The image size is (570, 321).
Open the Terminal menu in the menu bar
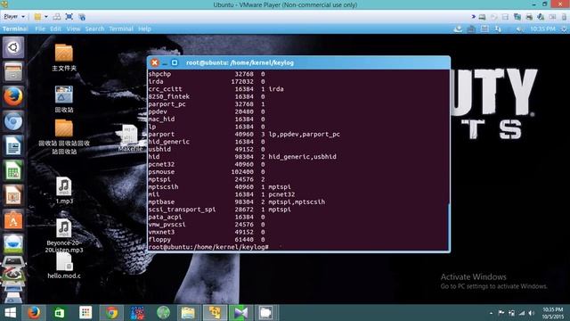click(121, 29)
